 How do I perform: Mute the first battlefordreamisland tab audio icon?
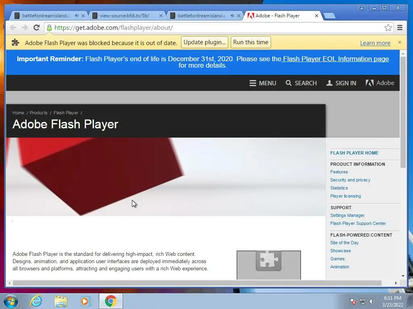(77, 16)
